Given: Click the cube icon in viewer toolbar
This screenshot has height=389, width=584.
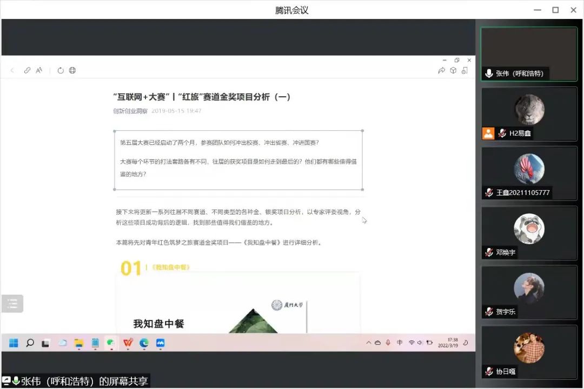Looking at the screenshot, I should tap(453, 70).
